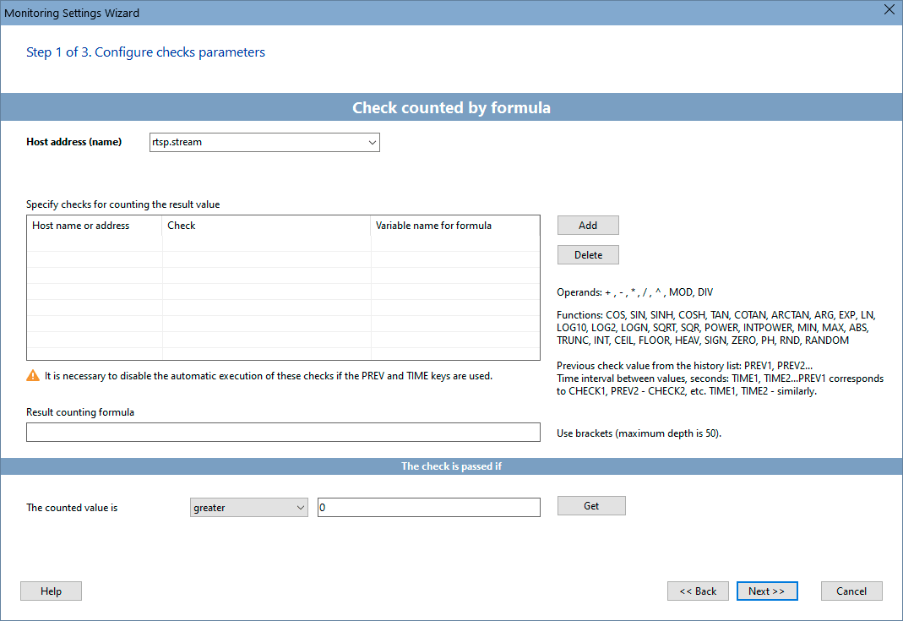This screenshot has width=903, height=621.
Task: Click the Result counting formula field
Action: (283, 433)
